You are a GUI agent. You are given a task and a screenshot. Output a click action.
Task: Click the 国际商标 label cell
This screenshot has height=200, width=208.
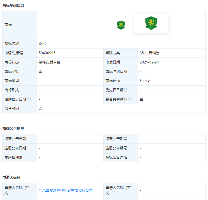20,72
